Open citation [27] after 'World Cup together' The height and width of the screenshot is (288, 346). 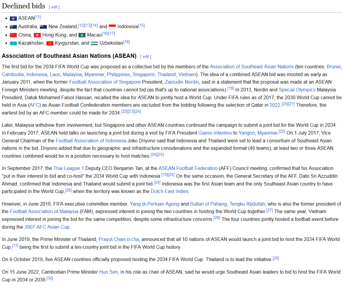click(270, 210)
